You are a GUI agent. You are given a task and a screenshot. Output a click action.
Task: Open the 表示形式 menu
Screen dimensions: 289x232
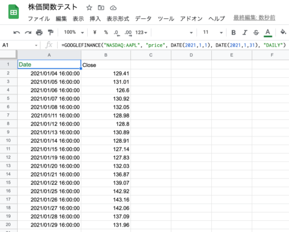pyautogui.click(x=118, y=19)
